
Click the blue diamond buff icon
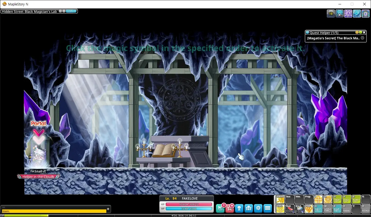click(x=340, y=13)
